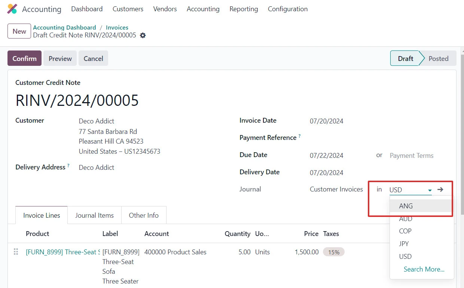Viewport: 464px width, 288px height.
Task: Open the Configuration menu
Action: (x=287, y=9)
